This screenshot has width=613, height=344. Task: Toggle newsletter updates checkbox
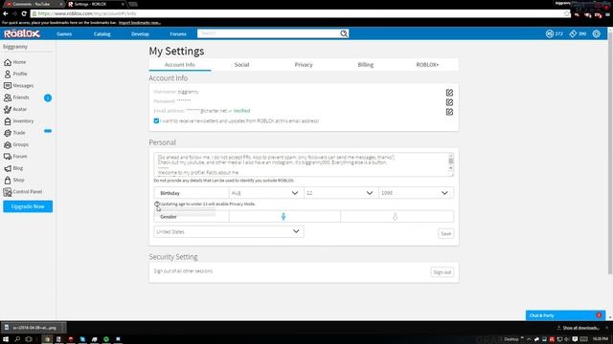coord(156,121)
